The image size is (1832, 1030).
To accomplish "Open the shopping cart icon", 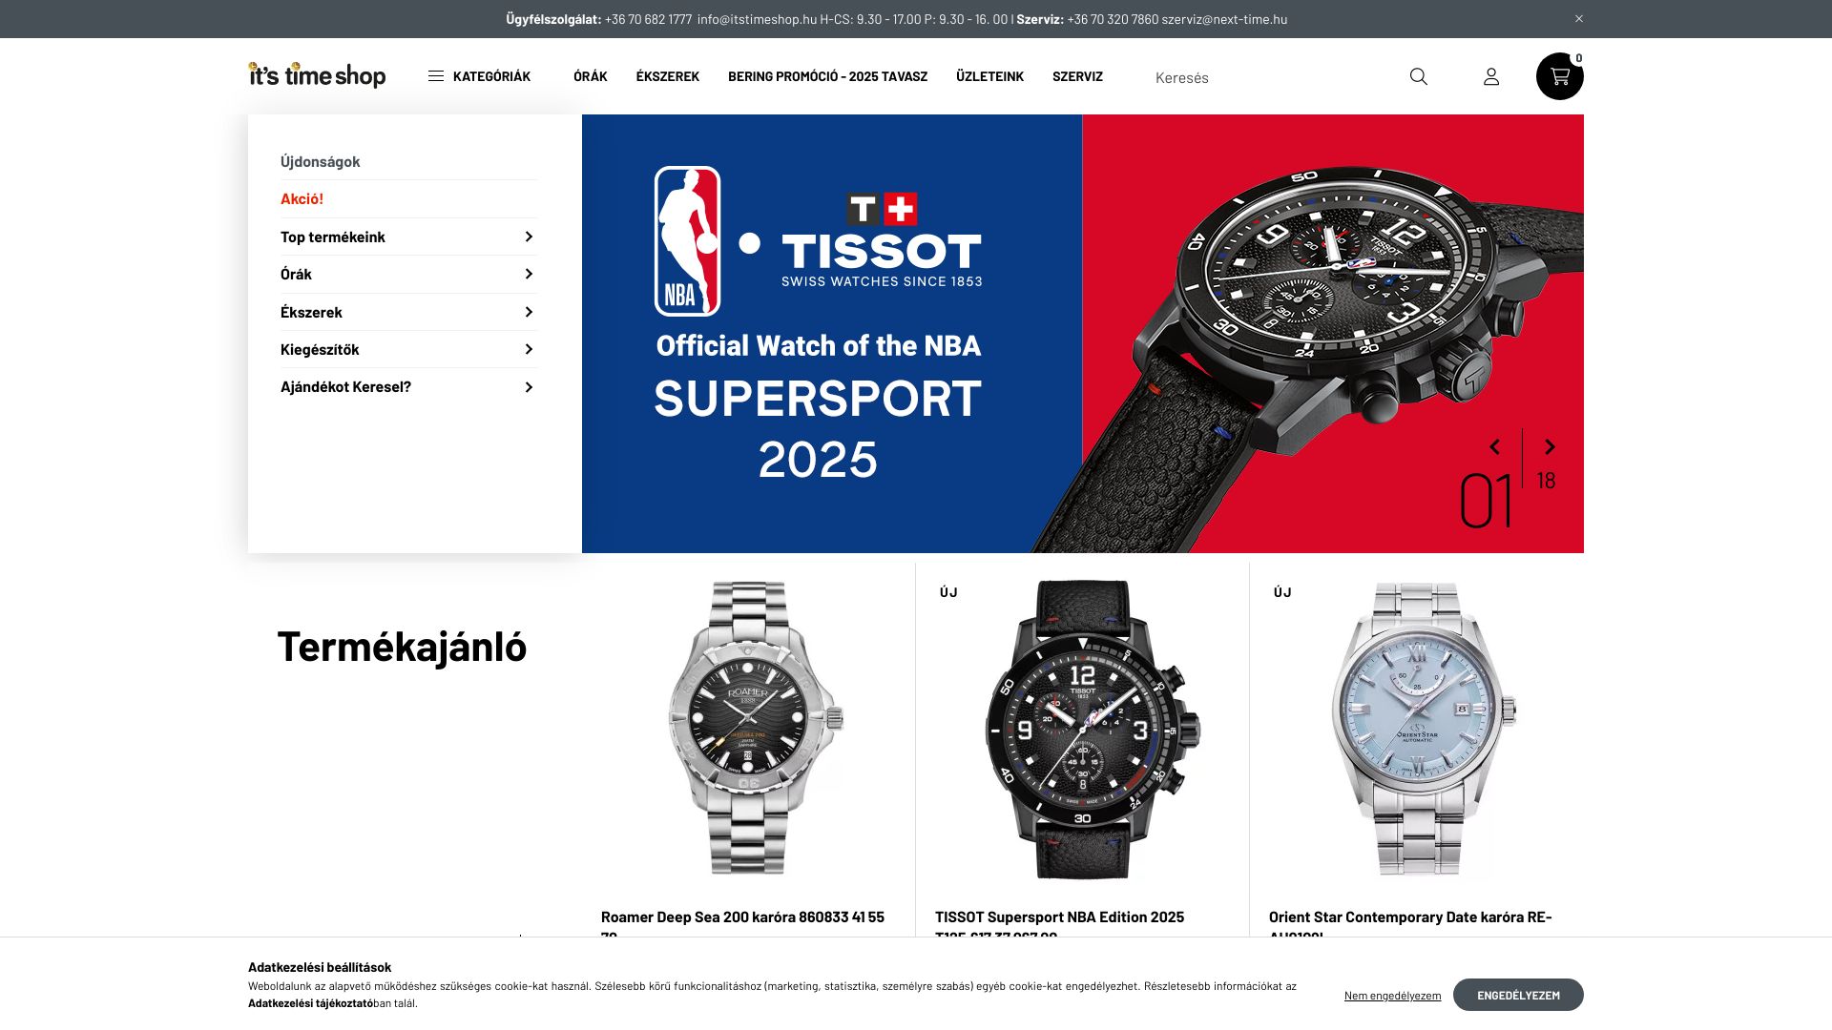I will 1560,76.
